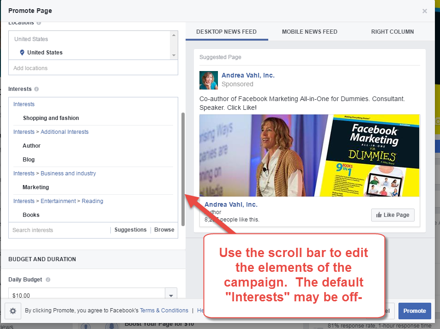
Task: Select the Author interest
Action: coord(31,145)
